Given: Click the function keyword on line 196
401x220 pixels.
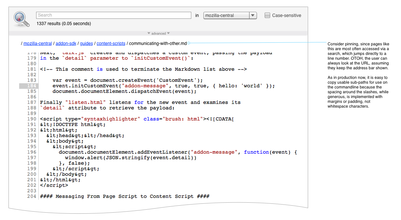Looking at the screenshot, I should pos(256,152).
